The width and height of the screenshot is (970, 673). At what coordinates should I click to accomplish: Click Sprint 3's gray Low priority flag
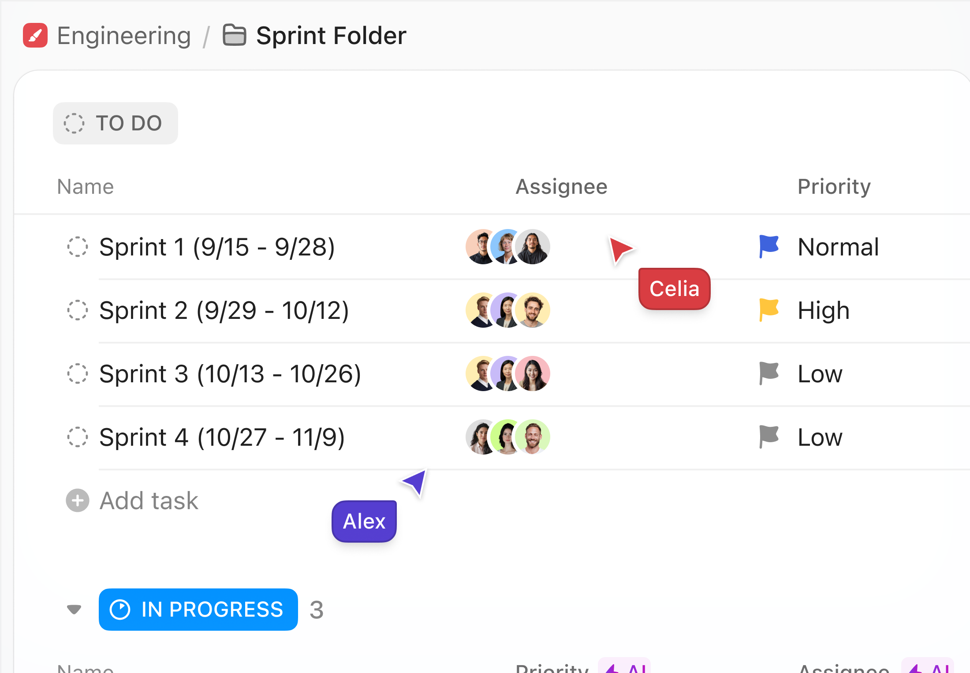coord(768,373)
